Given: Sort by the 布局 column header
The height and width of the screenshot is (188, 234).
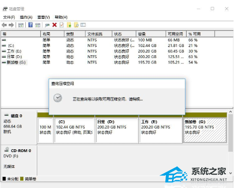Looking at the screenshot, I should pyautogui.click(x=52, y=34).
